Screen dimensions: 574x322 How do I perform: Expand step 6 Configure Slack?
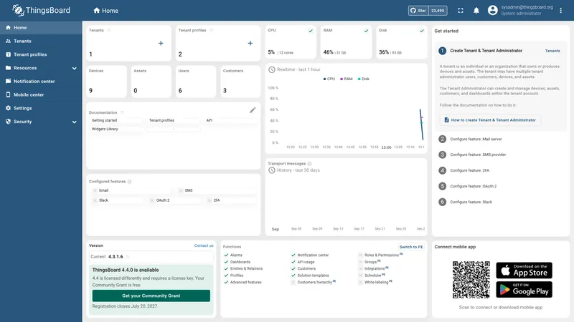(x=465, y=202)
